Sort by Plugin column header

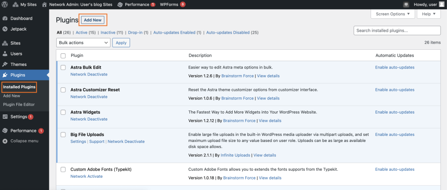pyautogui.click(x=77, y=55)
